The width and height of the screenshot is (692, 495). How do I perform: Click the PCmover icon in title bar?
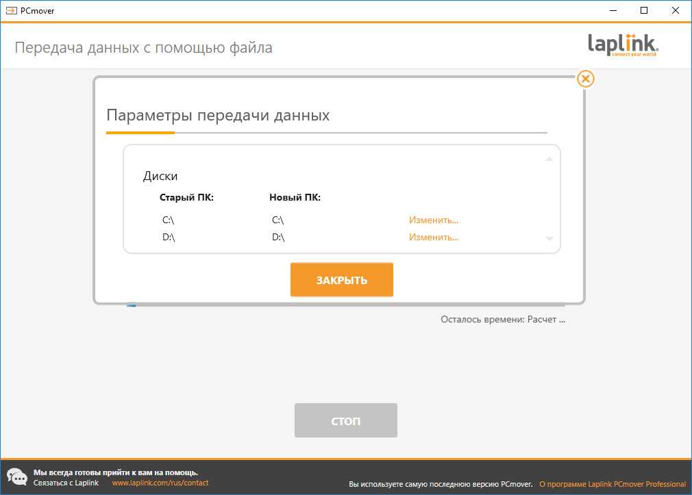(10, 10)
